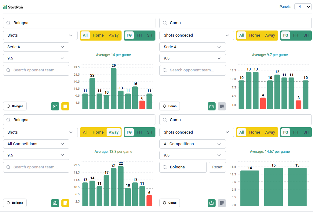Open yellow note icon in Bologna Serie A panel

(x=65, y=106)
